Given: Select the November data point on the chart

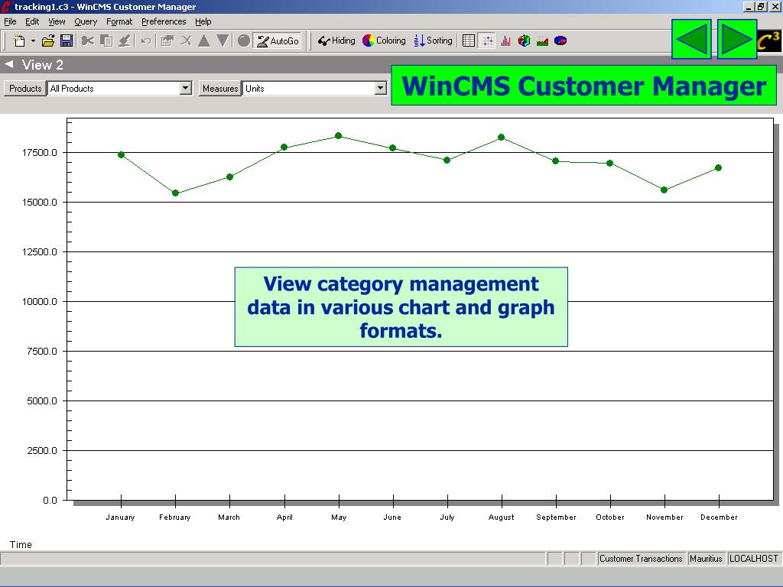Looking at the screenshot, I should click(x=664, y=190).
